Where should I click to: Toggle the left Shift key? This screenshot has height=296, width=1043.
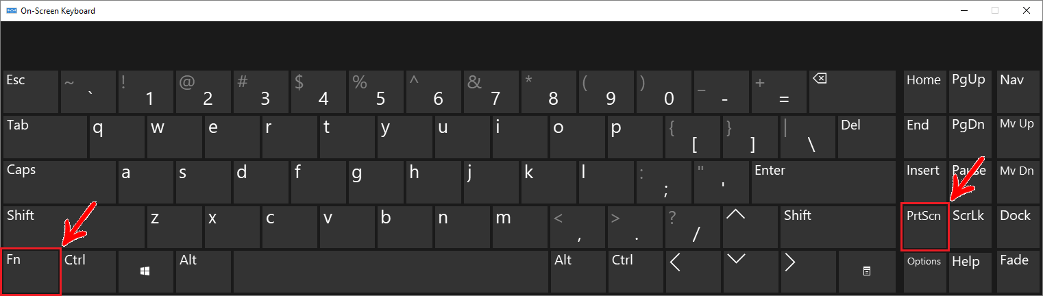pos(73,227)
